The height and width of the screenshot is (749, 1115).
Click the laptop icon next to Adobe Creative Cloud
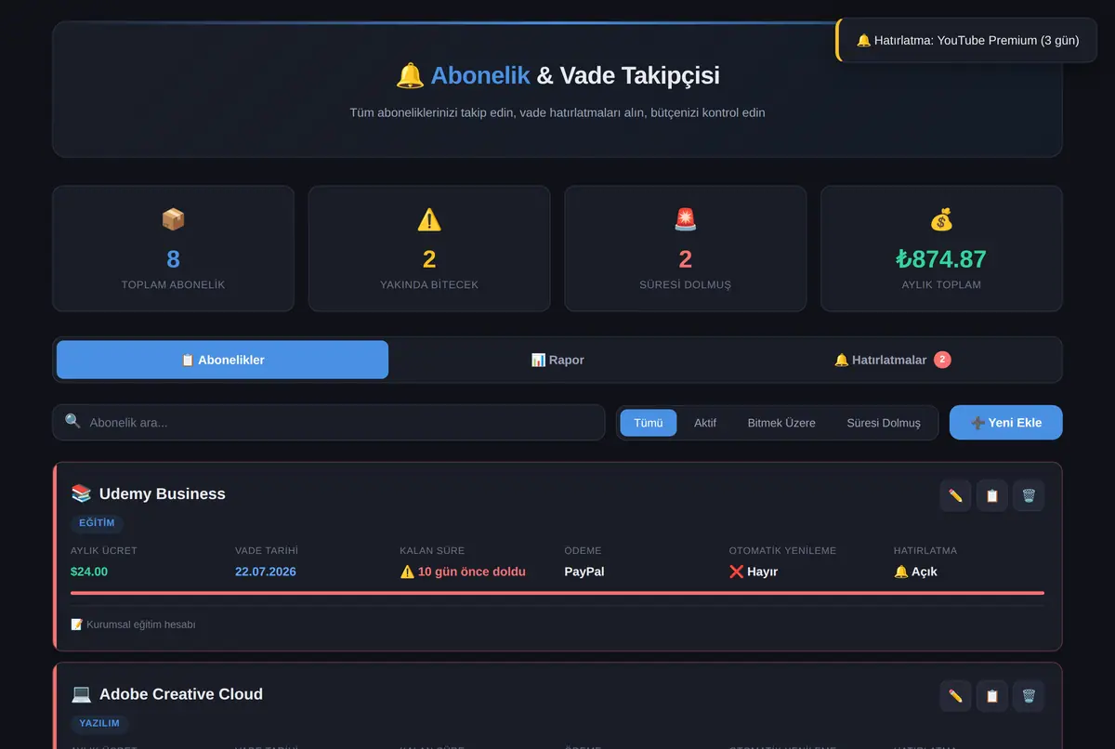pyautogui.click(x=81, y=694)
